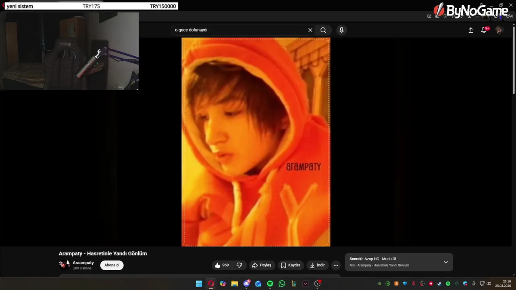Open the upload/create video icon

click(470, 30)
